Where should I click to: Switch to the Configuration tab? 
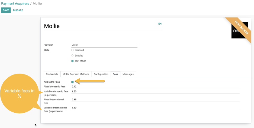101,74
